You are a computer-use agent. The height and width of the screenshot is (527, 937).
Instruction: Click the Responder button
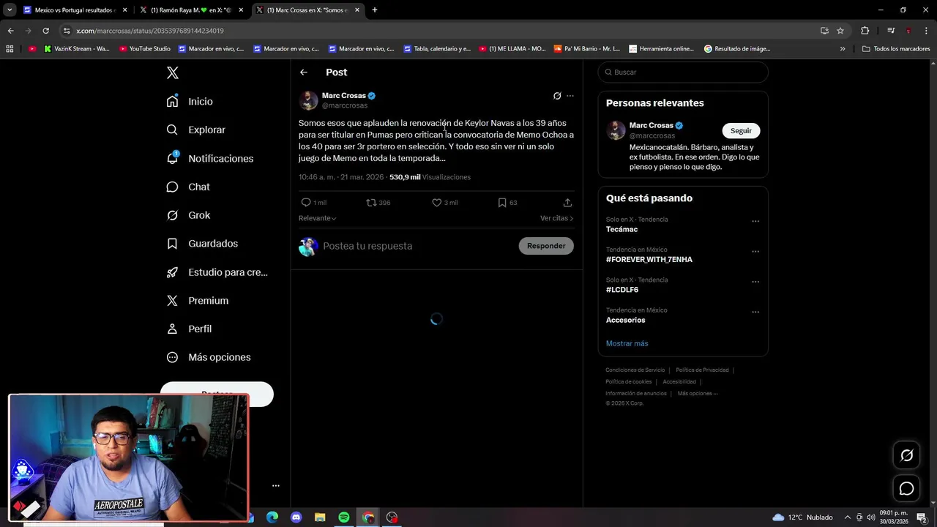coord(546,246)
